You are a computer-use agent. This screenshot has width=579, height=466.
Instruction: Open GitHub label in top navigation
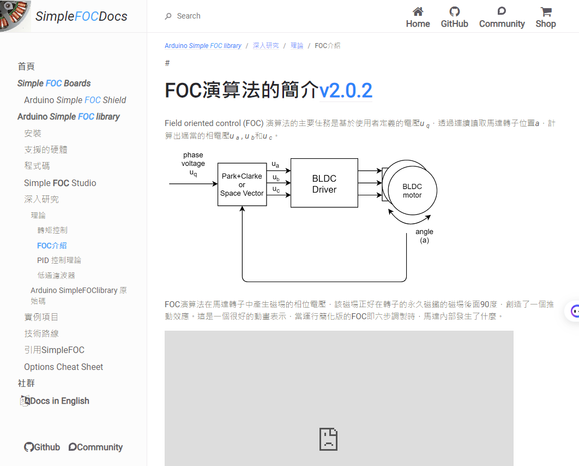point(455,23)
